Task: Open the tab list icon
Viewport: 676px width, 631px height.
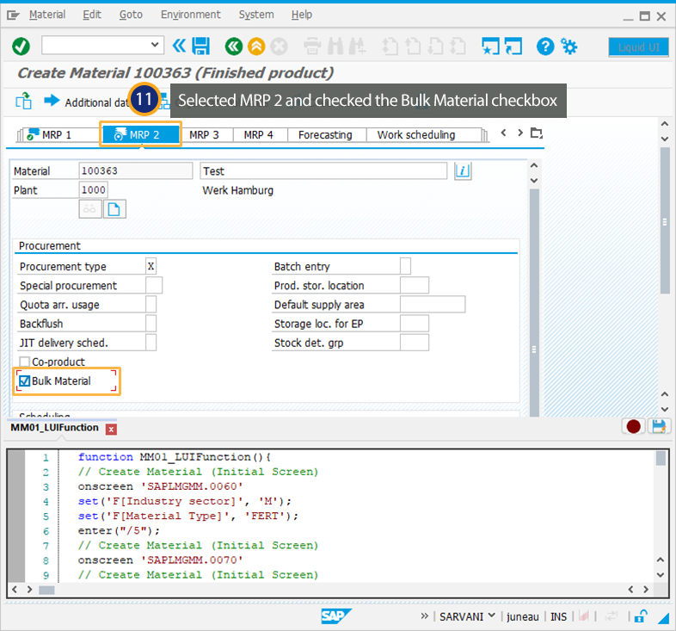Action: [x=537, y=133]
